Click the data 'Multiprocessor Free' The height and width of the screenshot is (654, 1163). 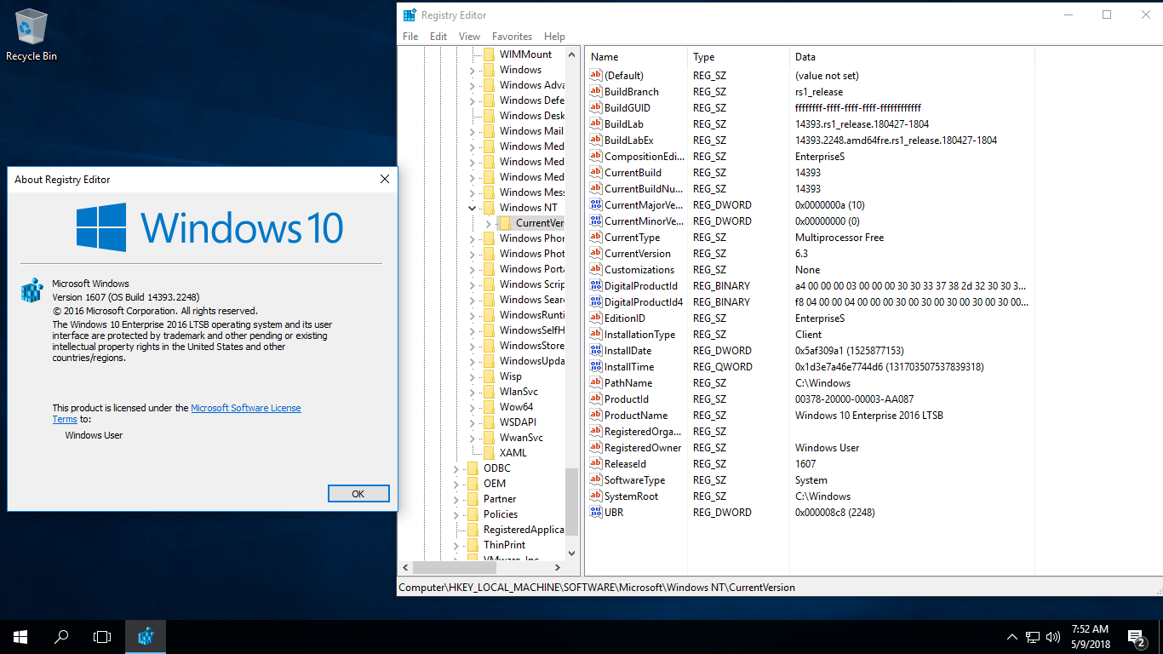pyautogui.click(x=839, y=238)
